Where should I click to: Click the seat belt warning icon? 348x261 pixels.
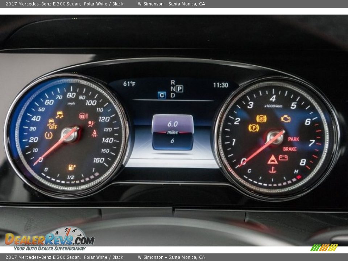click(x=94, y=133)
